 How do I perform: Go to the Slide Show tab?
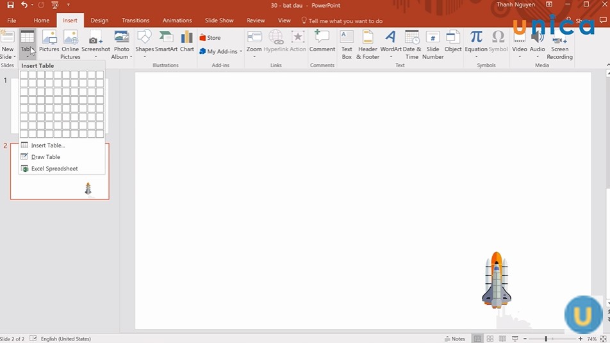click(x=219, y=21)
